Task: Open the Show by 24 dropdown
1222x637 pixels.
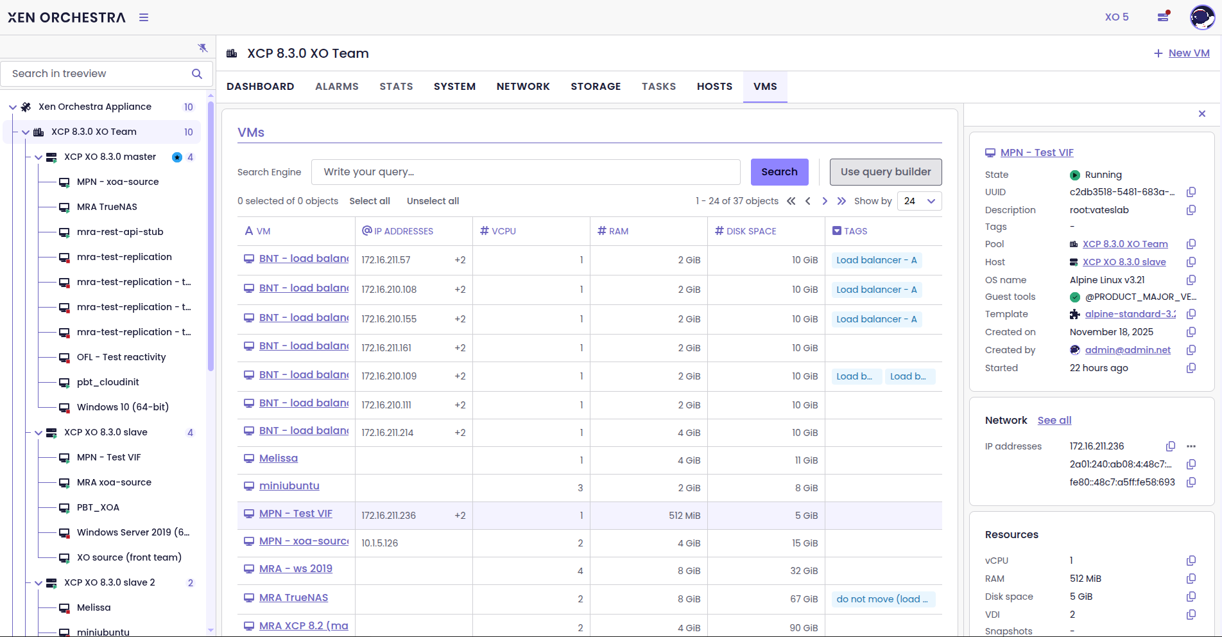Action: (x=919, y=201)
